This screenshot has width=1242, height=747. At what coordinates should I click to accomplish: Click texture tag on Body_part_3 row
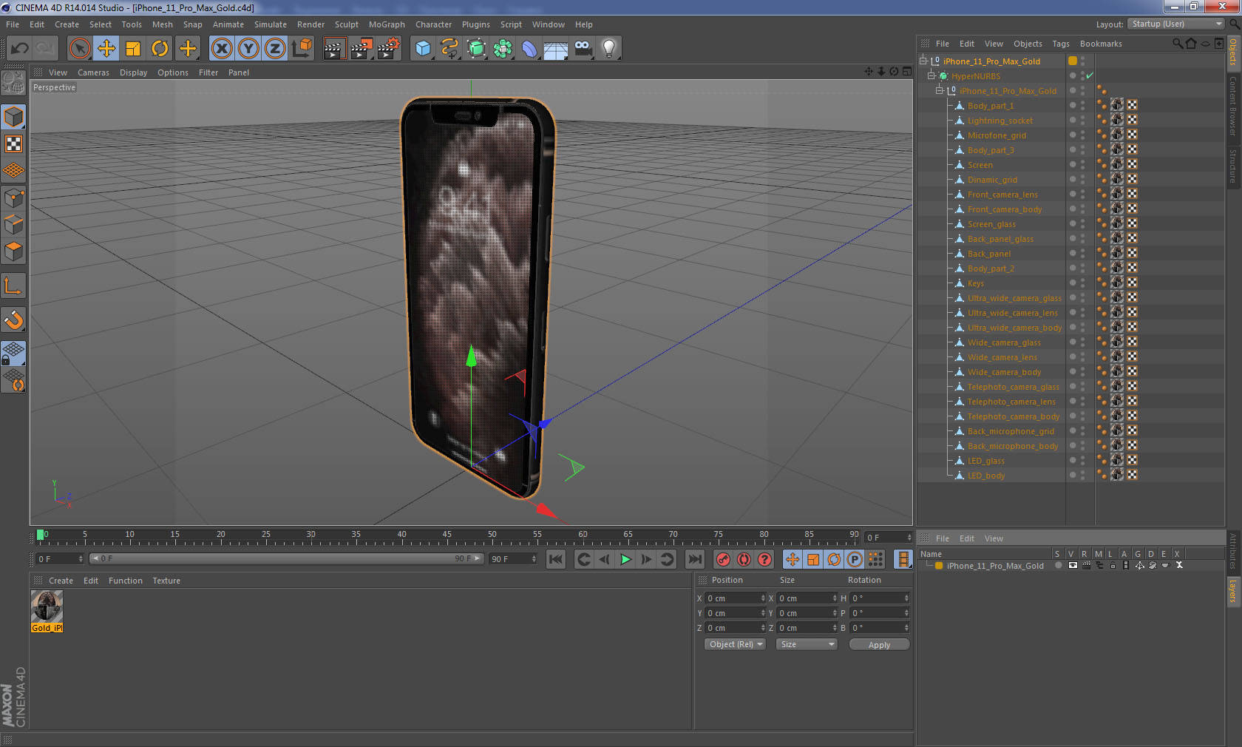click(x=1117, y=149)
